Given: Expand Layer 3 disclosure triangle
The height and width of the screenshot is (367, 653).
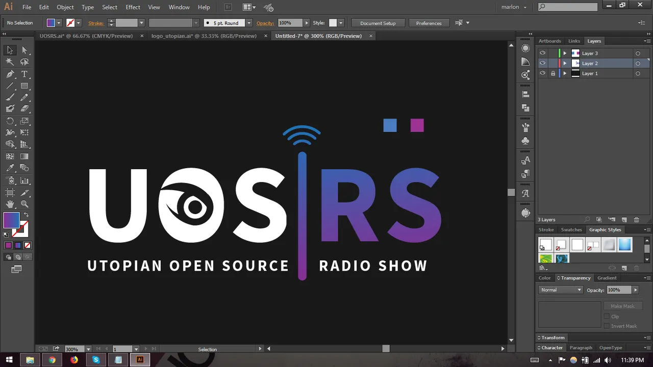Looking at the screenshot, I should coord(564,53).
